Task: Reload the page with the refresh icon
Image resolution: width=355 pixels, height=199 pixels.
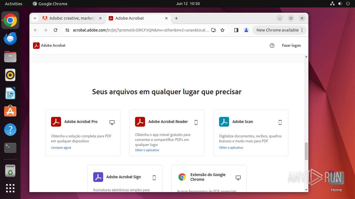Action: coord(55,30)
